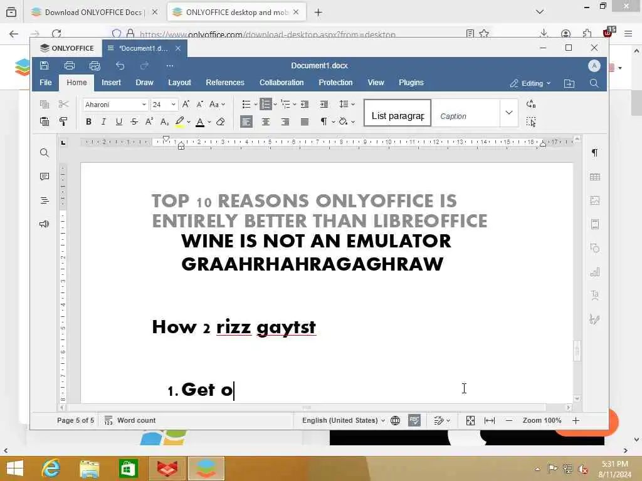Switch to the Plugins tab
Viewport: 642px width, 481px height.
click(x=411, y=83)
